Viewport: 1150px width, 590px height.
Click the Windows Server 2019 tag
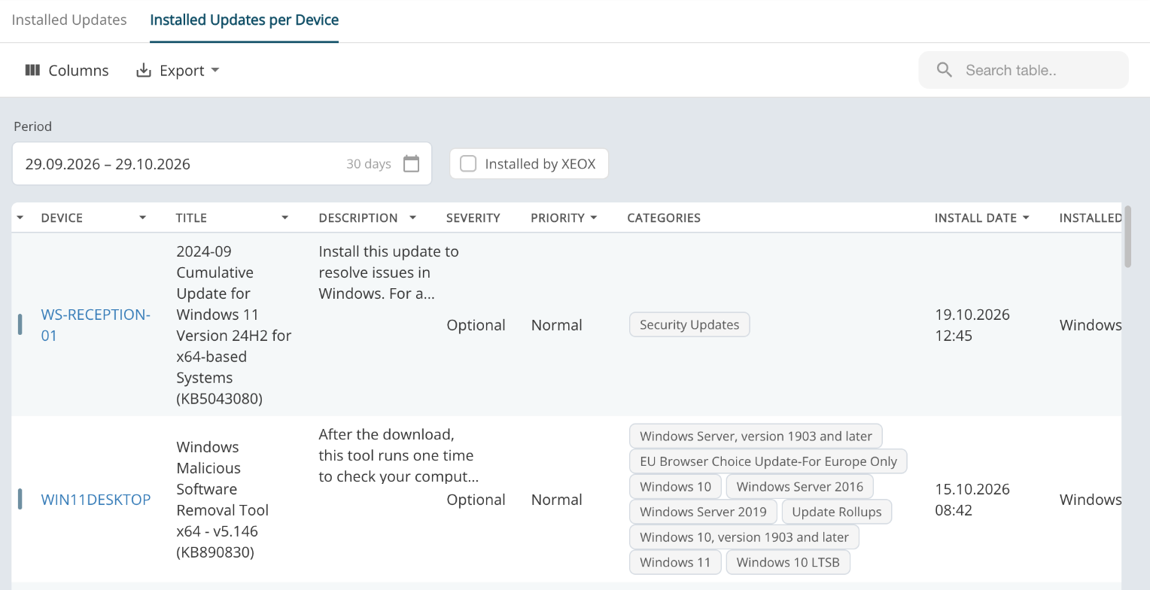click(703, 512)
